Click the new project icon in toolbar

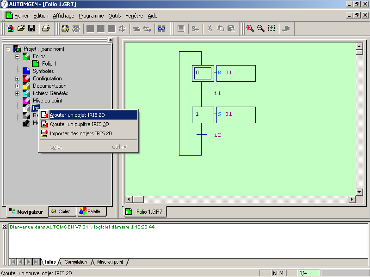10,29
